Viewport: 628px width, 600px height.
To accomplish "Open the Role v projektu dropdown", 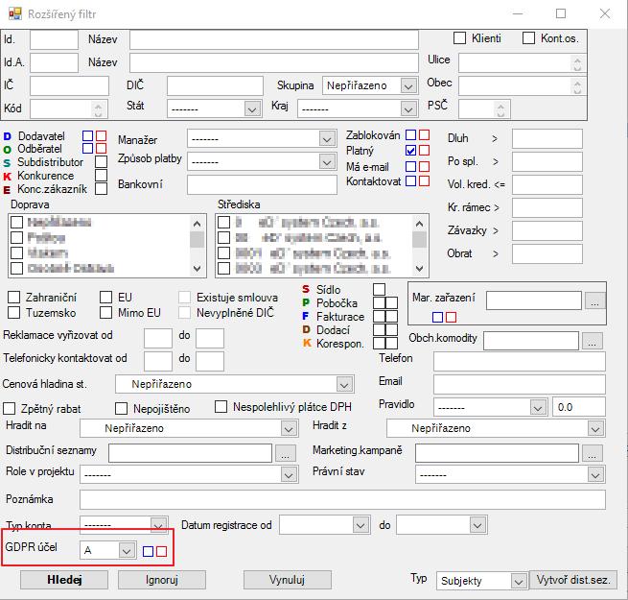I will click(289, 475).
